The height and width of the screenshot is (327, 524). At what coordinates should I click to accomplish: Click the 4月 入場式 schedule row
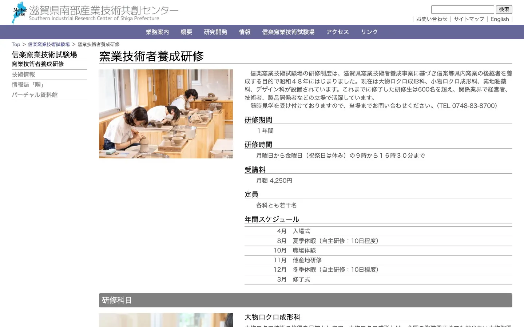point(378,231)
